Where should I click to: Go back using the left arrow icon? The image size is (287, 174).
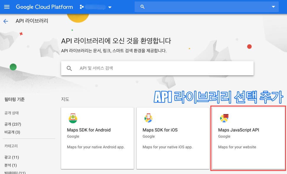(x=6, y=21)
